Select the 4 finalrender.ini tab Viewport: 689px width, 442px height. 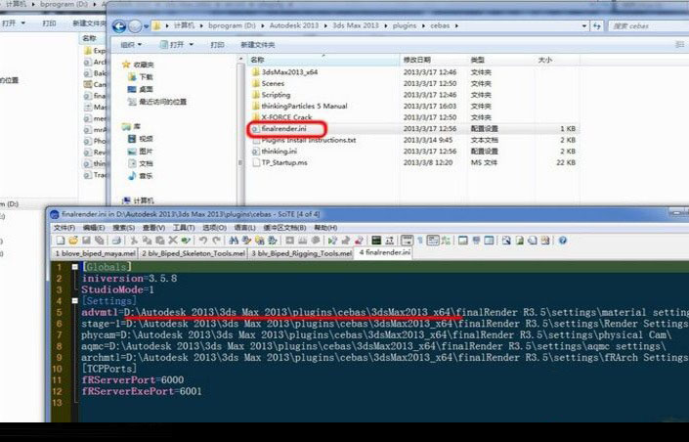tap(384, 253)
